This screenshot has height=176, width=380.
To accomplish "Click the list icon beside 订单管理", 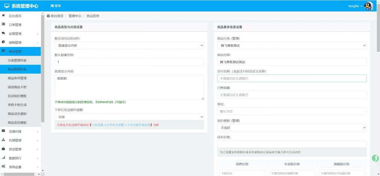I will (x=3, y=24).
